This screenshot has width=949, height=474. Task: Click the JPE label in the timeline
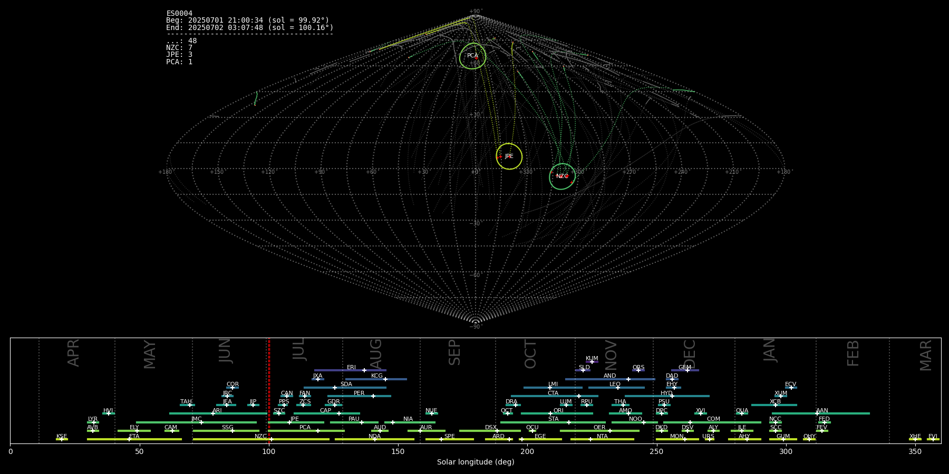click(295, 419)
